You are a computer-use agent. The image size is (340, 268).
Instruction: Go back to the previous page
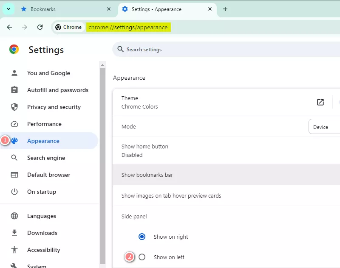9,27
